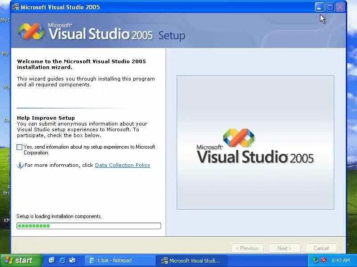The width and height of the screenshot is (357, 267).
Task: Click the Visual Studio 2005 splash image
Action: coord(255,142)
